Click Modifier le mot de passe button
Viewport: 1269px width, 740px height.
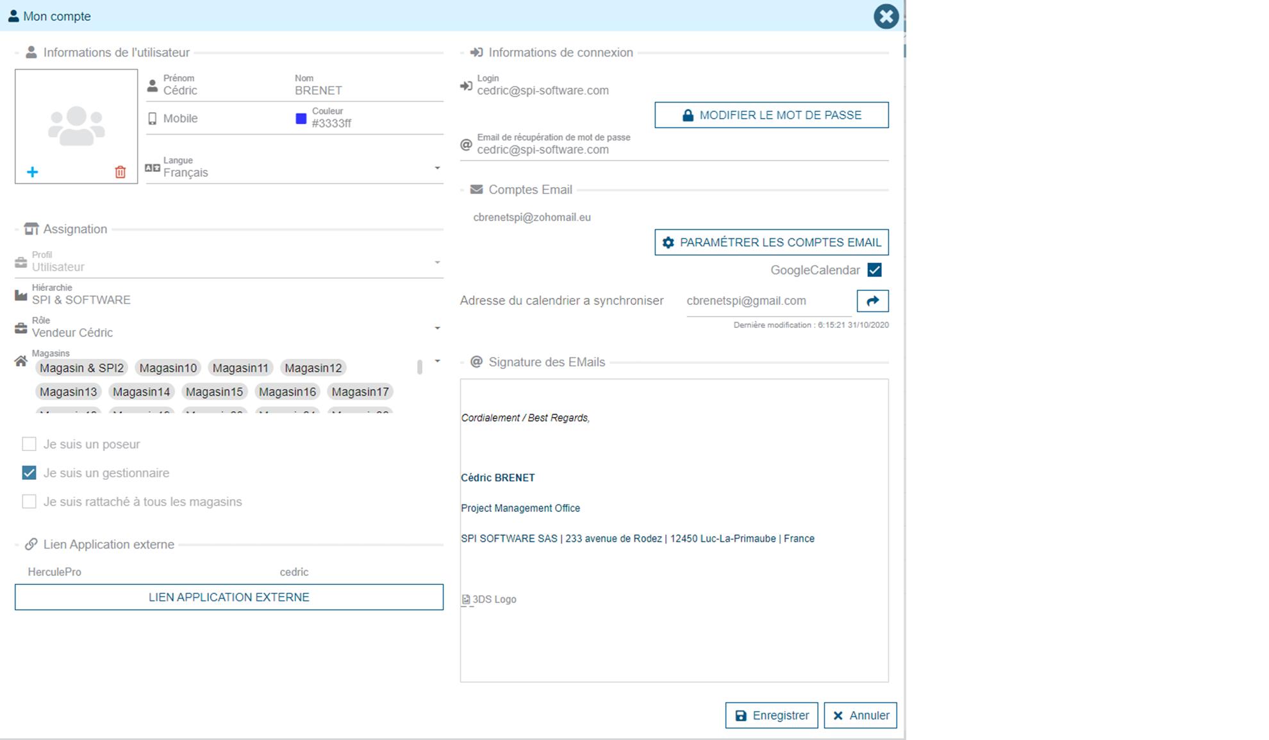[x=771, y=115]
